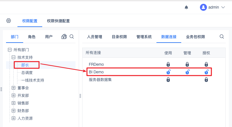Viewport: 232px width, 127px height.
Task: Toggle FRDemo 使用 permission lock
Action: coord(168,64)
